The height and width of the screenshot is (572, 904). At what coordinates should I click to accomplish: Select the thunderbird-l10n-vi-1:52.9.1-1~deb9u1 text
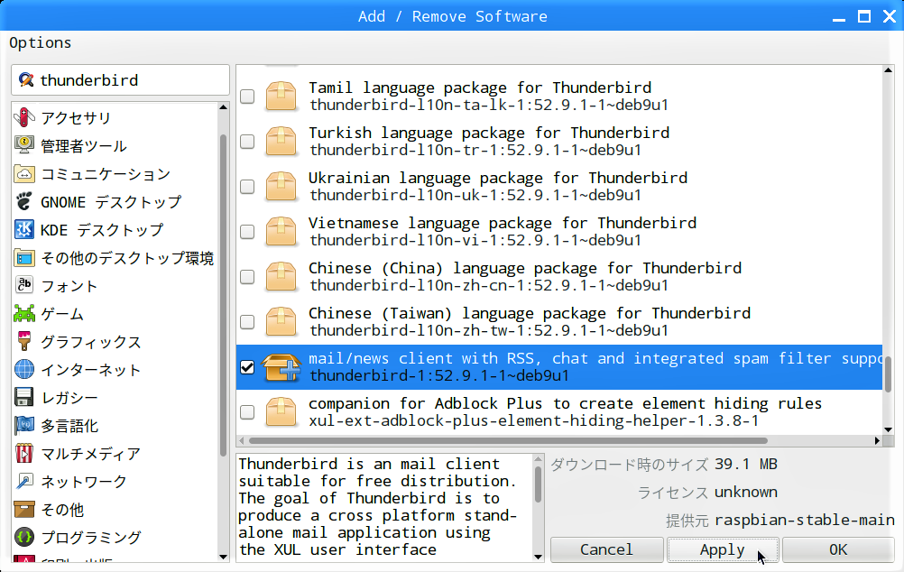(475, 241)
